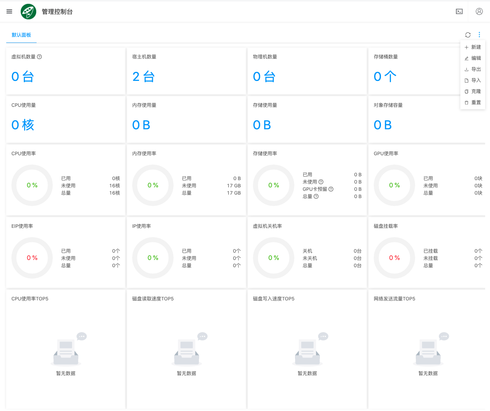Switch to the 默认面板 tab
The width and height of the screenshot is (490, 411).
point(21,35)
